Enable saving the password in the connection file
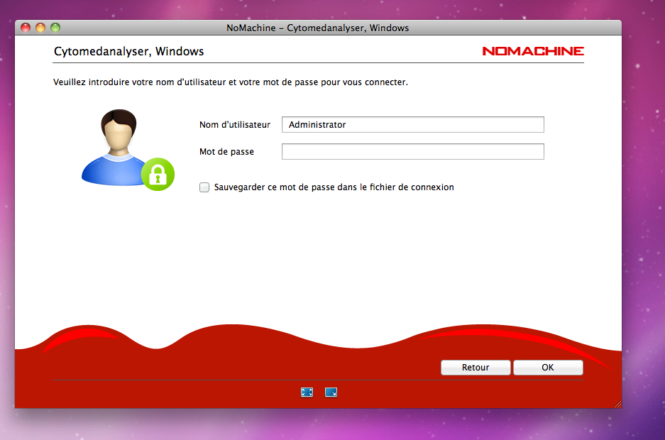This screenshot has height=440, width=665. click(x=204, y=187)
